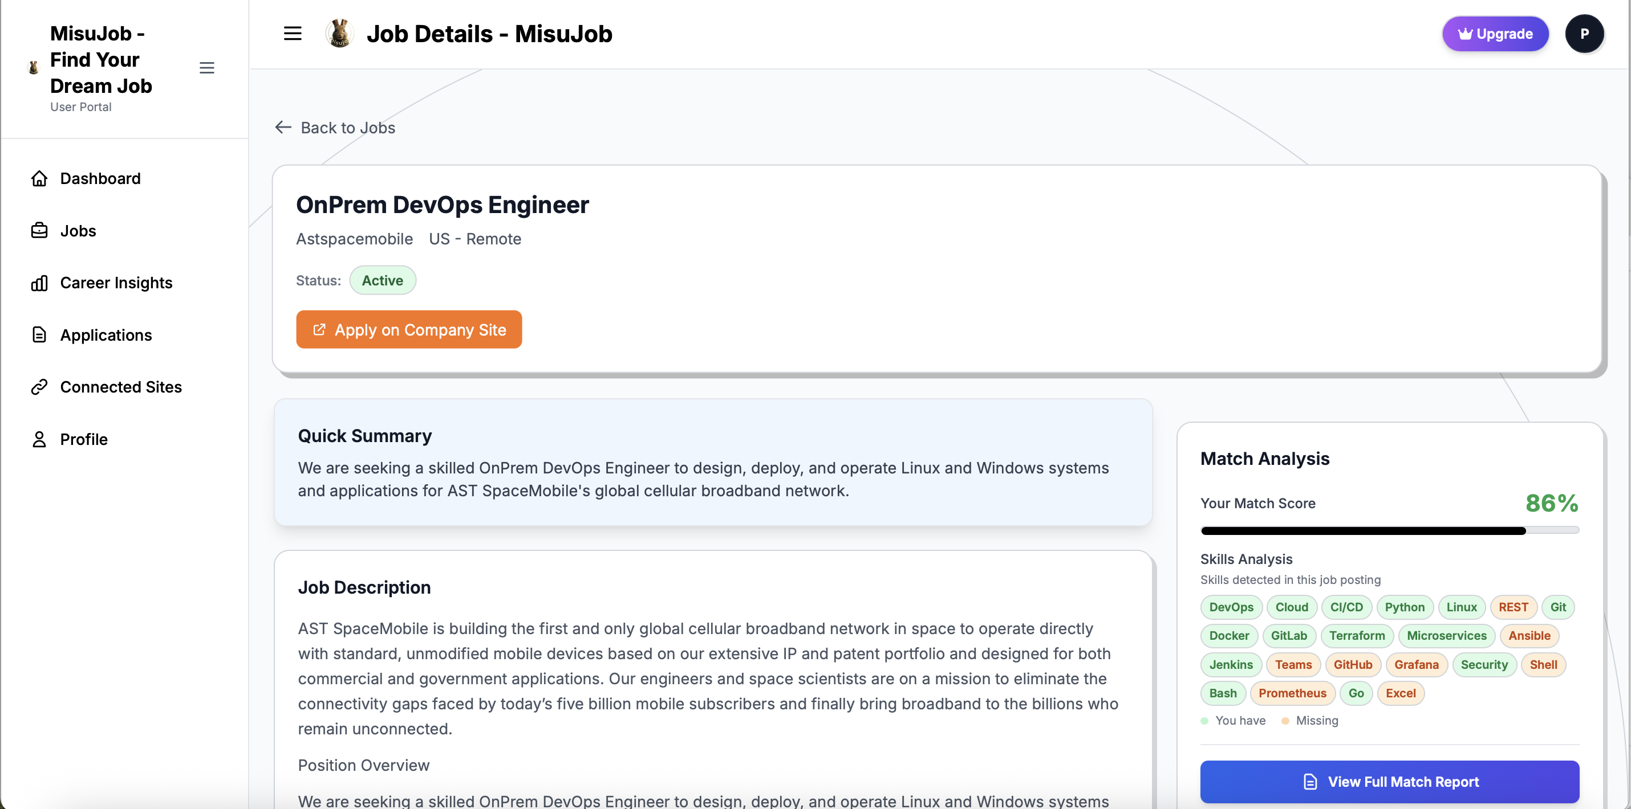View your Applications
This screenshot has width=1631, height=809.
[x=106, y=334]
